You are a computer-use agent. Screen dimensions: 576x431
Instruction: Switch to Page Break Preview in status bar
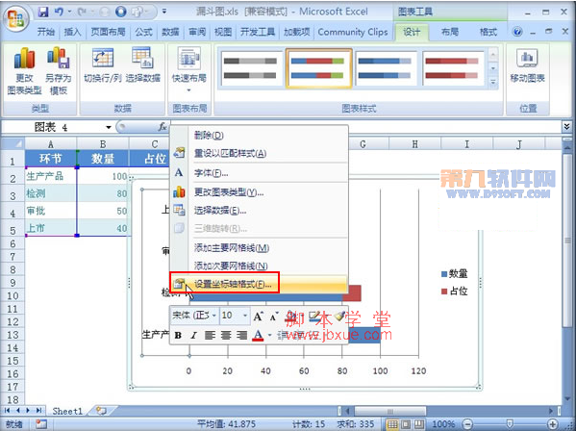[x=419, y=424]
